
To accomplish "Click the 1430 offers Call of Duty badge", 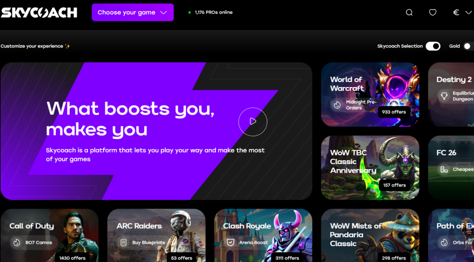I will 72,258.
